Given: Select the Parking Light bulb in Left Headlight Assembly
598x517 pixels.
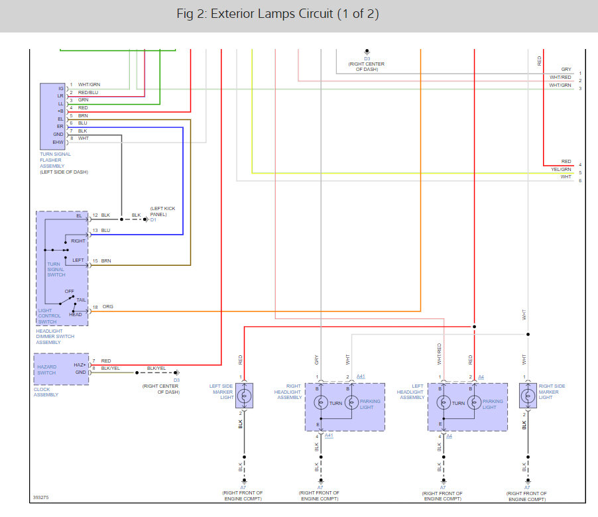Looking at the screenshot, I should [x=475, y=403].
